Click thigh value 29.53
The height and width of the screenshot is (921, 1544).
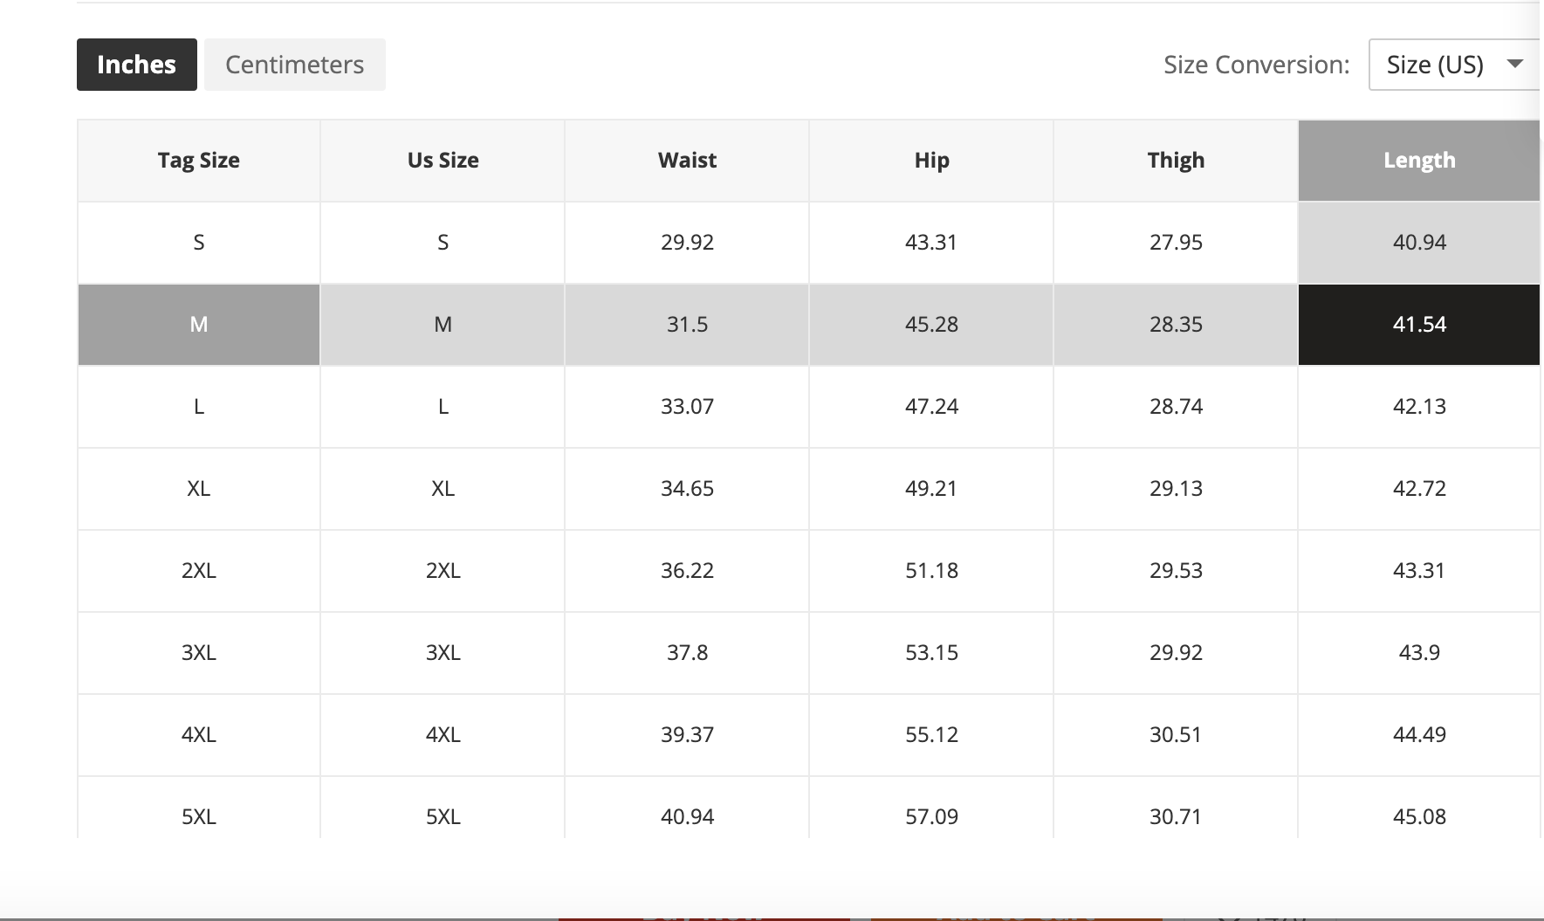pos(1176,571)
